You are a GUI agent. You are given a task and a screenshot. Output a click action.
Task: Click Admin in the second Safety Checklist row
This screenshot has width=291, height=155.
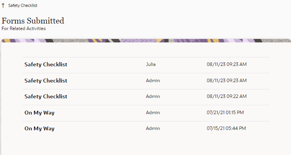click(x=153, y=81)
